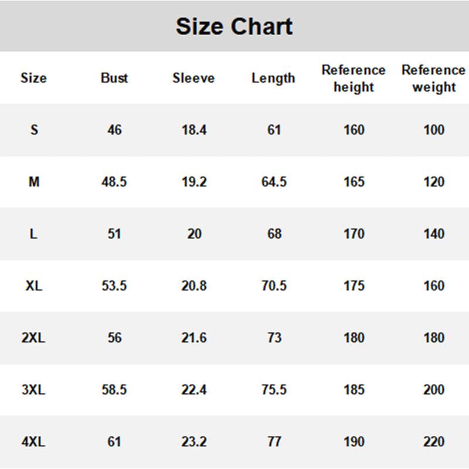
Task: Click bust value 56 in 2XL row
Action: [x=114, y=338]
